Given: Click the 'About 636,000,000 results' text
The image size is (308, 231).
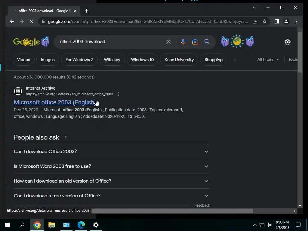Looking at the screenshot, I should [x=54, y=77].
